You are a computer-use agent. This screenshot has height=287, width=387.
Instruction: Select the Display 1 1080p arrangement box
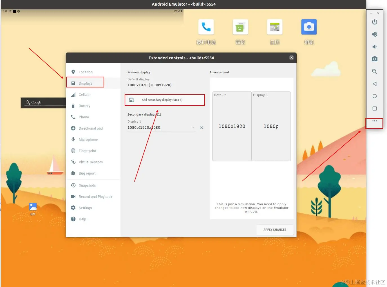[x=271, y=126]
